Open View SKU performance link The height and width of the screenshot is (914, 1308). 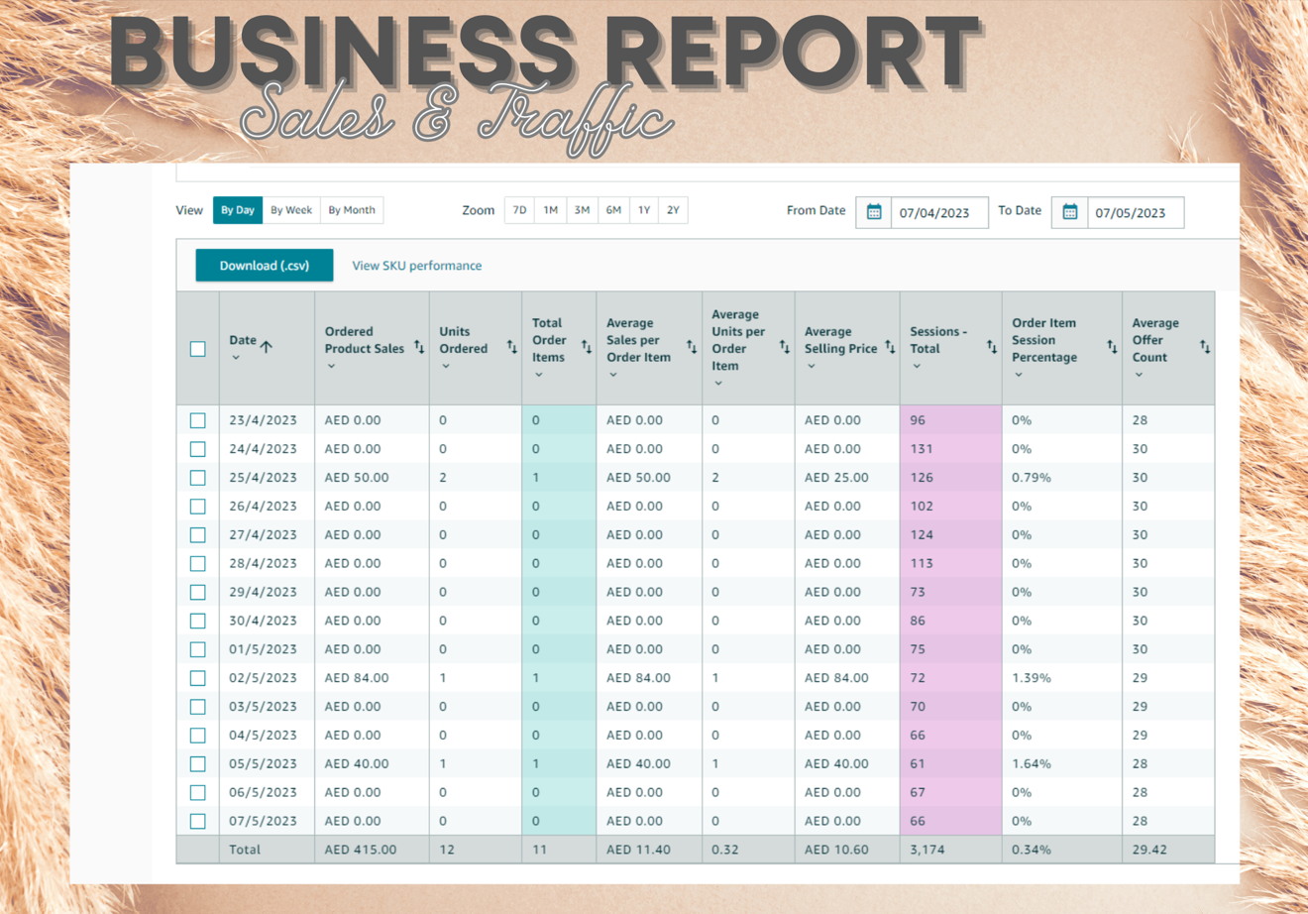417,266
